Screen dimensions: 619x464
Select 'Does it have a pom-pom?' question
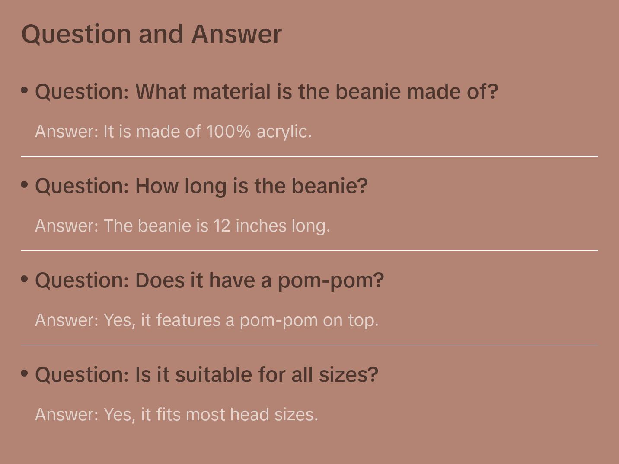click(209, 280)
